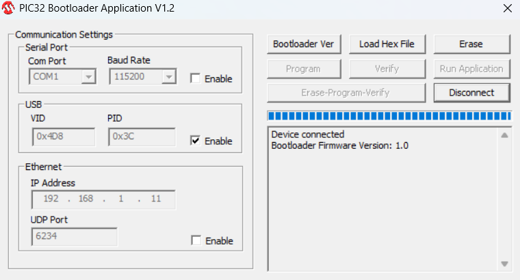Screen dimensions: 520x280
Task: Click Load Hex File button
Action: 387,44
